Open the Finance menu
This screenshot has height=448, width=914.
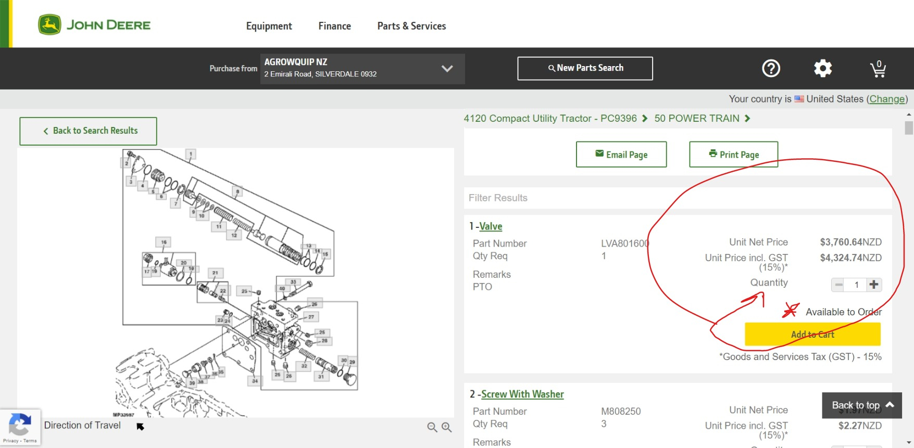coord(334,26)
